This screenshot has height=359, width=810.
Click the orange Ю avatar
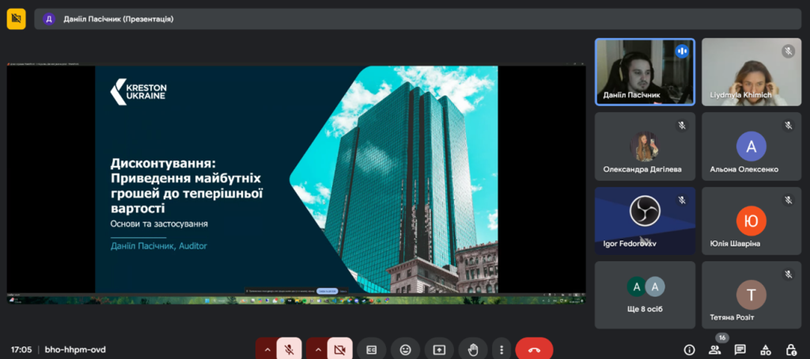click(x=751, y=221)
